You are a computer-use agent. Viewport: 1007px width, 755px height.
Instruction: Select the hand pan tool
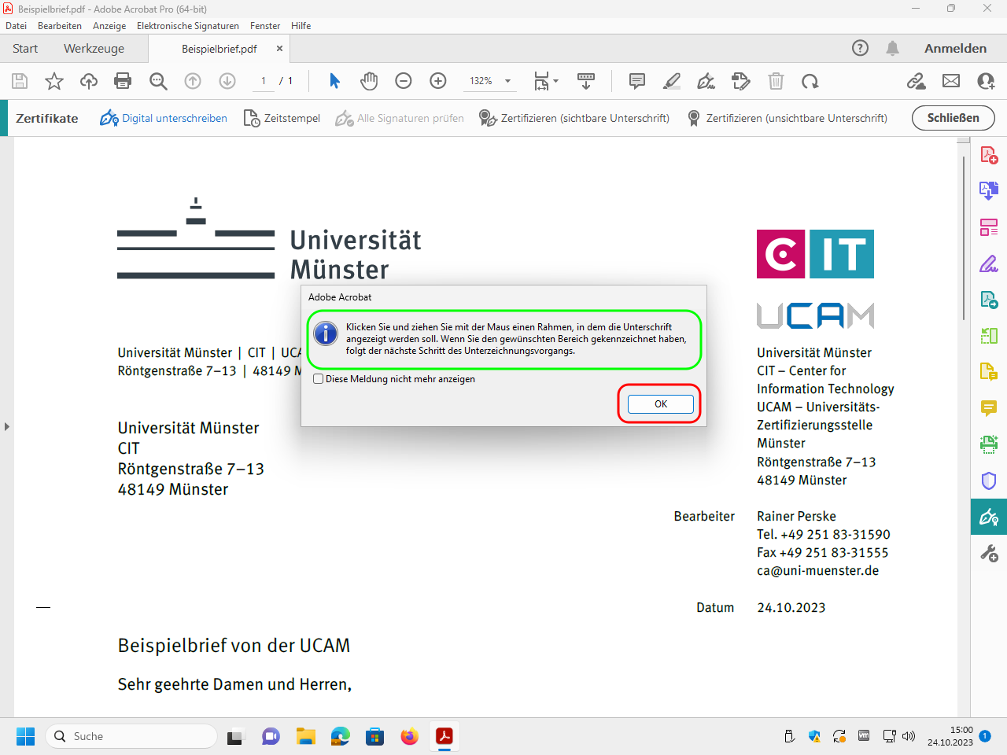click(369, 81)
